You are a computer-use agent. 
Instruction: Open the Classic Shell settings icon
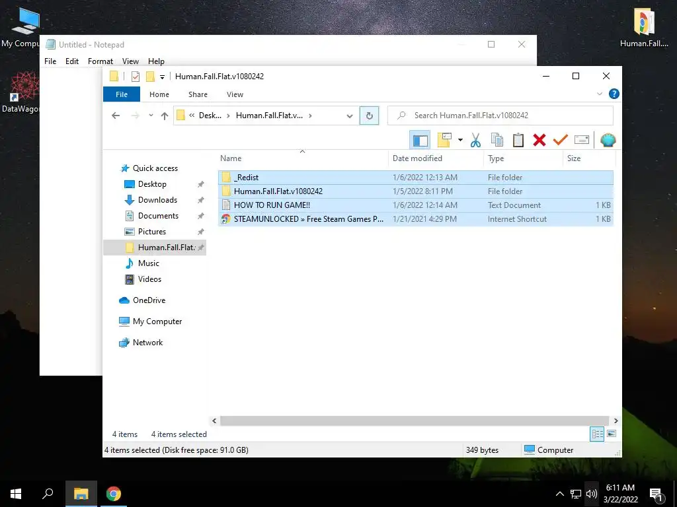(x=608, y=140)
